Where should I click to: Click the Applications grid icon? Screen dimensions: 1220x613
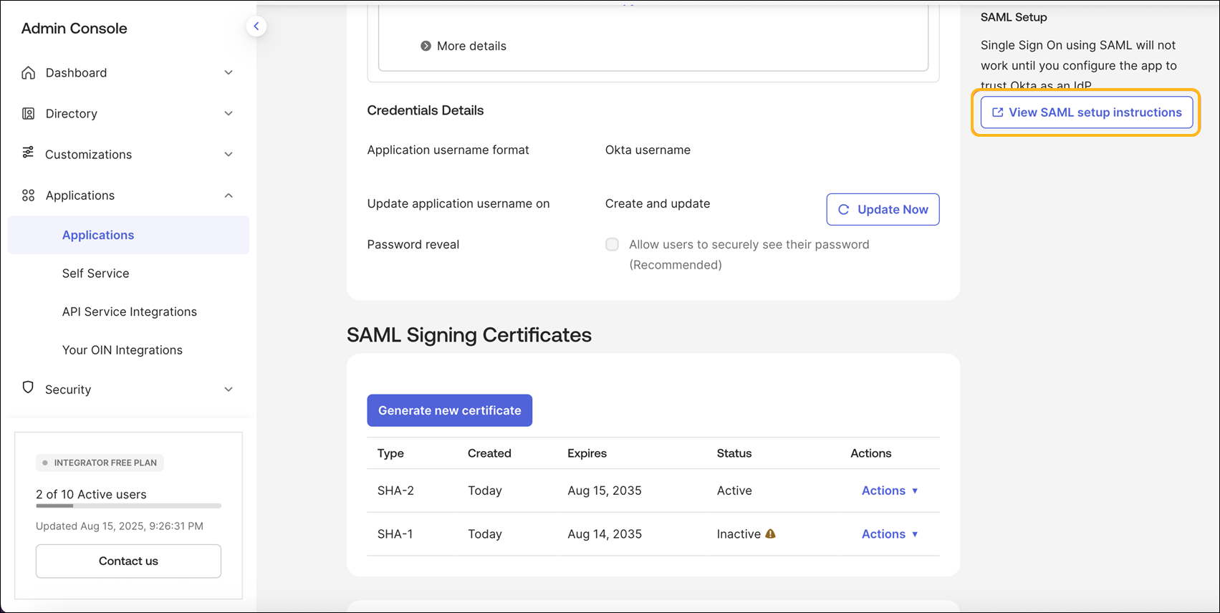[x=28, y=196]
